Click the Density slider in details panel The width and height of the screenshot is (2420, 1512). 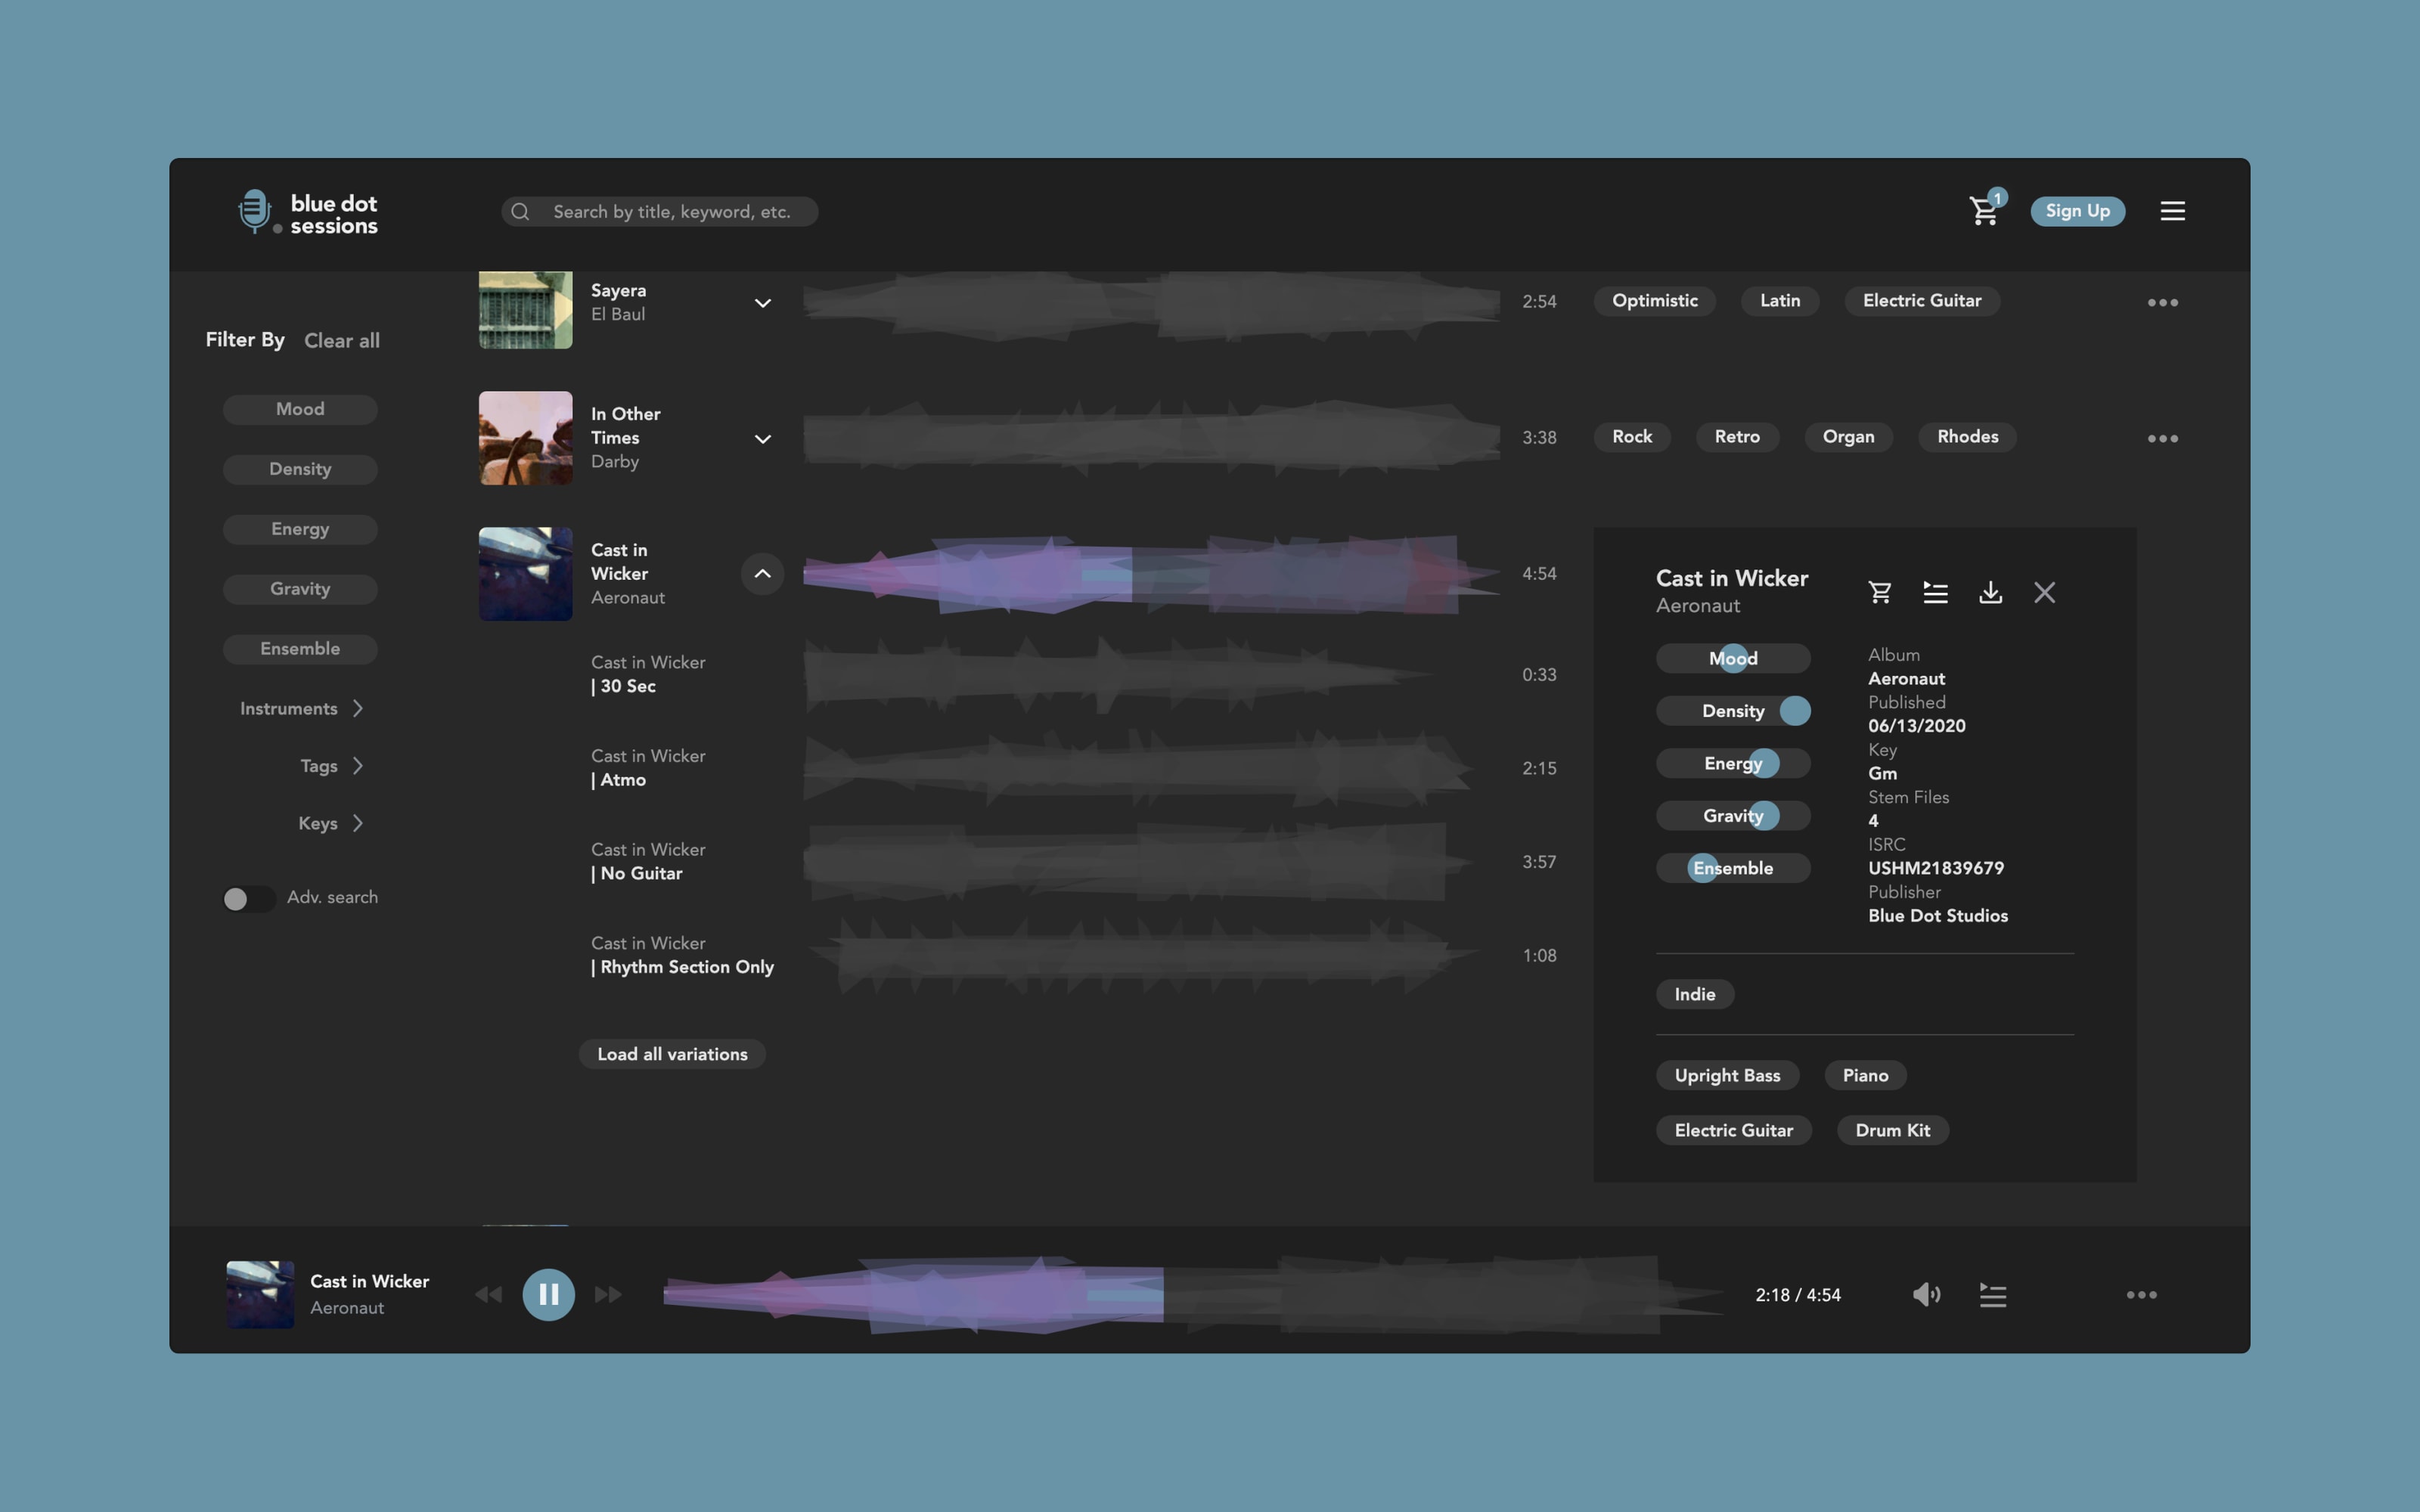1733,711
